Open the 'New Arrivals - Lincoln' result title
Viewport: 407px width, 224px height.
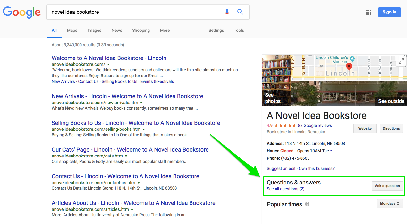(127, 96)
